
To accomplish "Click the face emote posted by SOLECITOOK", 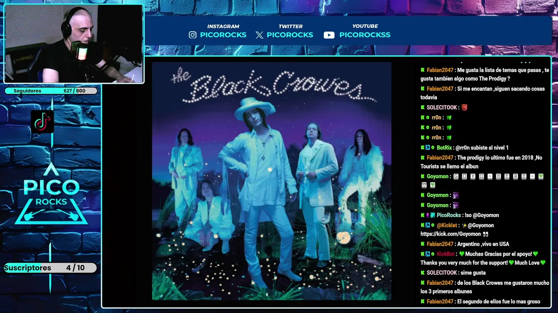I will (464, 107).
